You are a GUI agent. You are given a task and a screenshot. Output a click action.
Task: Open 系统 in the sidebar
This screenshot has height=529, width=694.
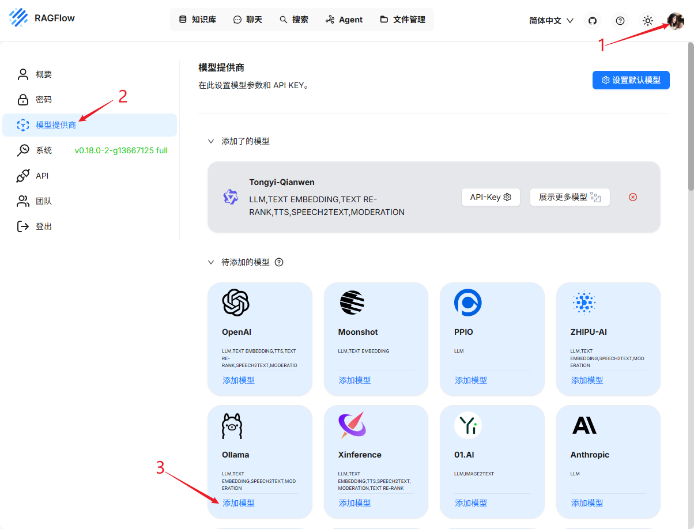pos(89,150)
